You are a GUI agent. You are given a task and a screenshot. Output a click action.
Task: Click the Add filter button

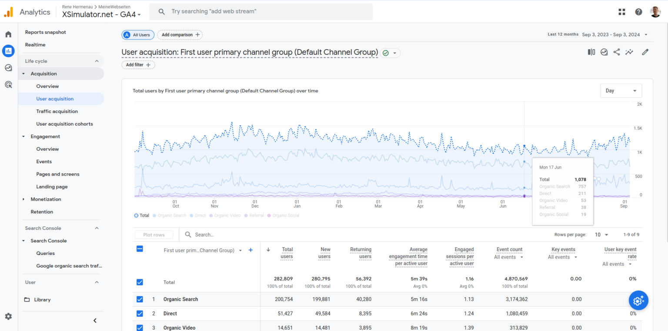click(138, 65)
